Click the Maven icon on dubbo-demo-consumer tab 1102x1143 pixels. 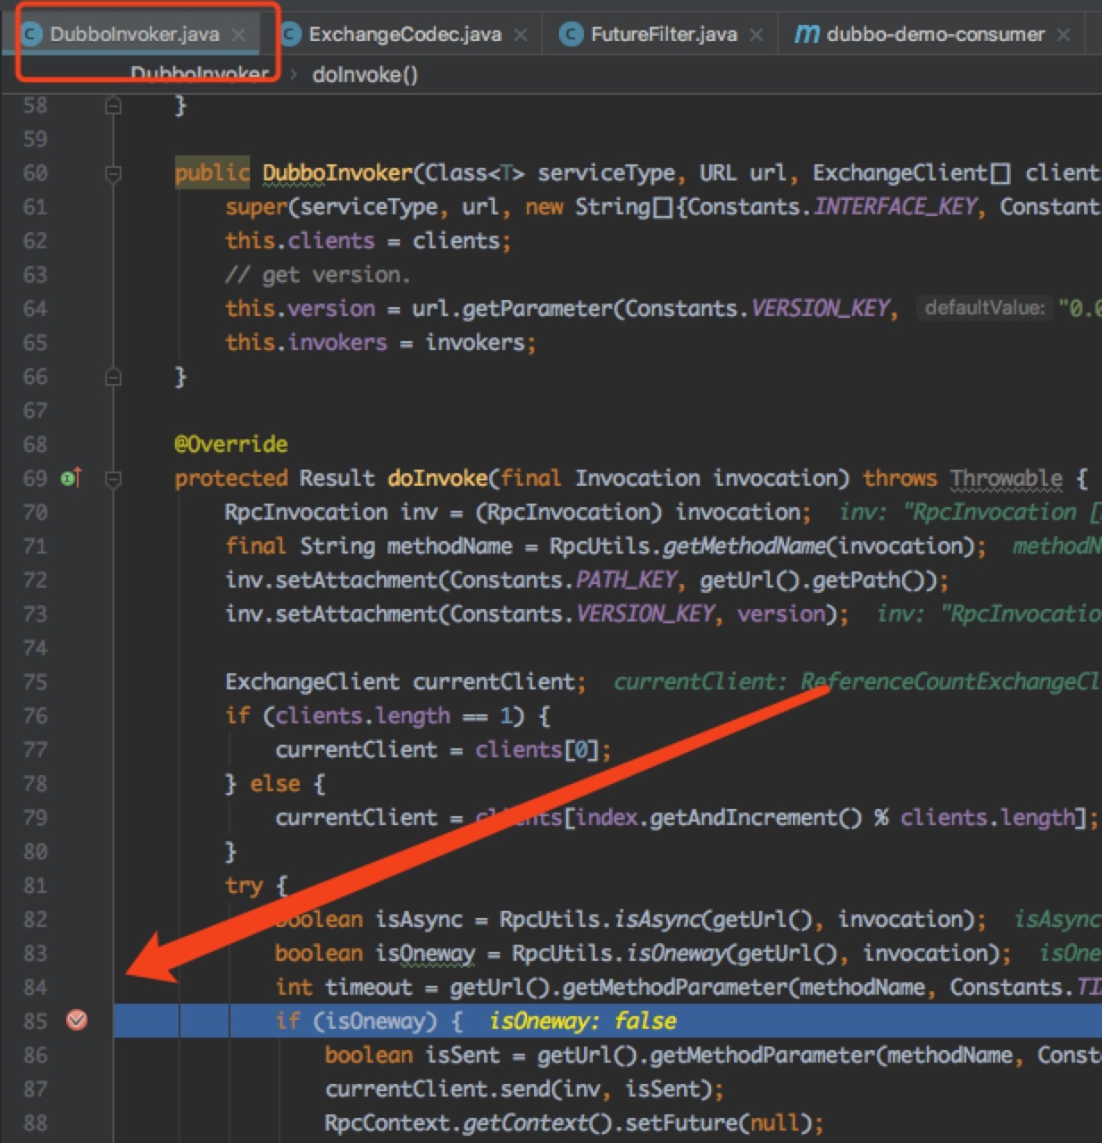pos(806,34)
